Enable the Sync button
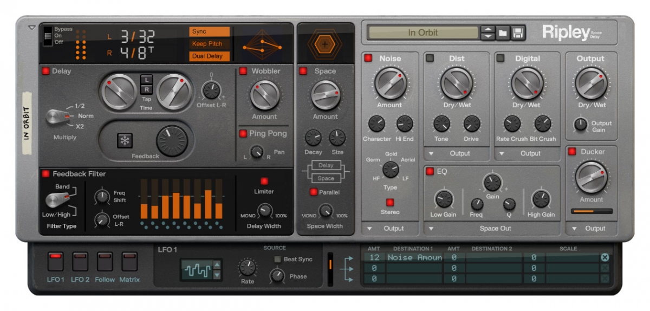650x311 pixels. pyautogui.click(x=210, y=31)
